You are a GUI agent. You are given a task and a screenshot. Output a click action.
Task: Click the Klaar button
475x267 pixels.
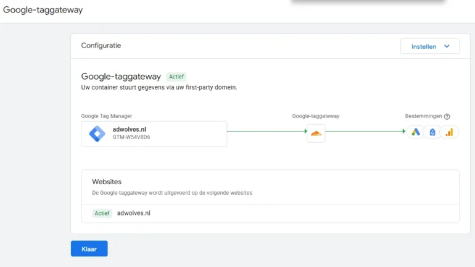89,249
